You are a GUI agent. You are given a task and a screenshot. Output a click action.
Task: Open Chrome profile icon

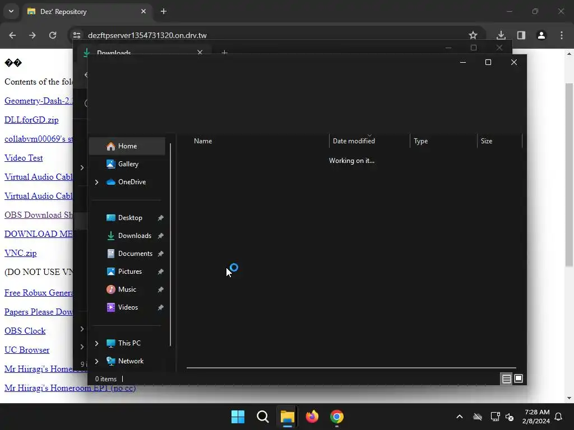click(x=541, y=35)
